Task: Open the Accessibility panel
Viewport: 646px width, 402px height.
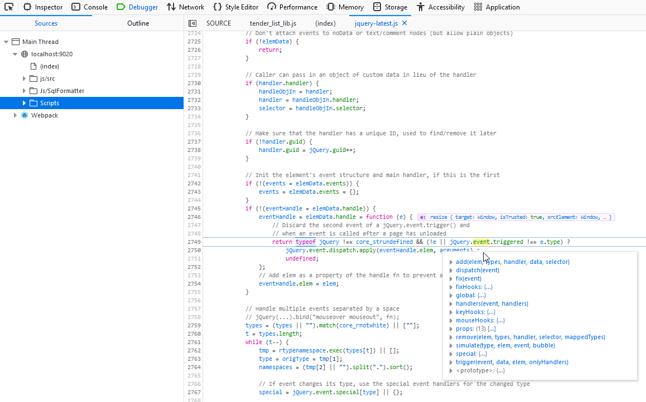Action: coord(440,7)
